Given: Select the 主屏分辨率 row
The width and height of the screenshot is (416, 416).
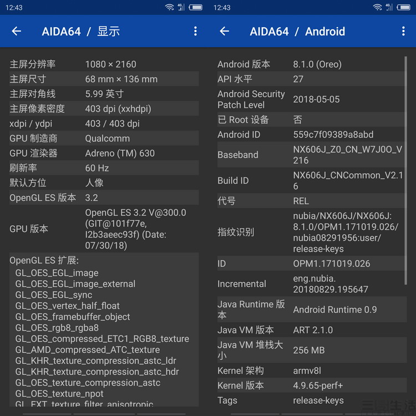Looking at the screenshot, I should coord(104,64).
